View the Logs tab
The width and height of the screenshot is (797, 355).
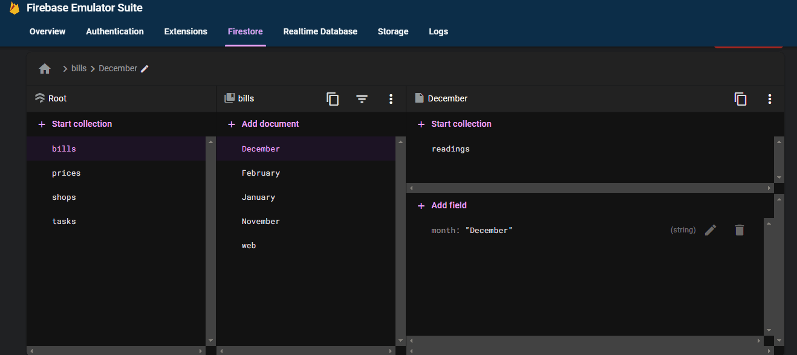click(438, 31)
